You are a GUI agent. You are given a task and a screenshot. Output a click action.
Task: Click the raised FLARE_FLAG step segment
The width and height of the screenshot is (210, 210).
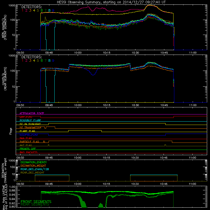coord(85,130)
